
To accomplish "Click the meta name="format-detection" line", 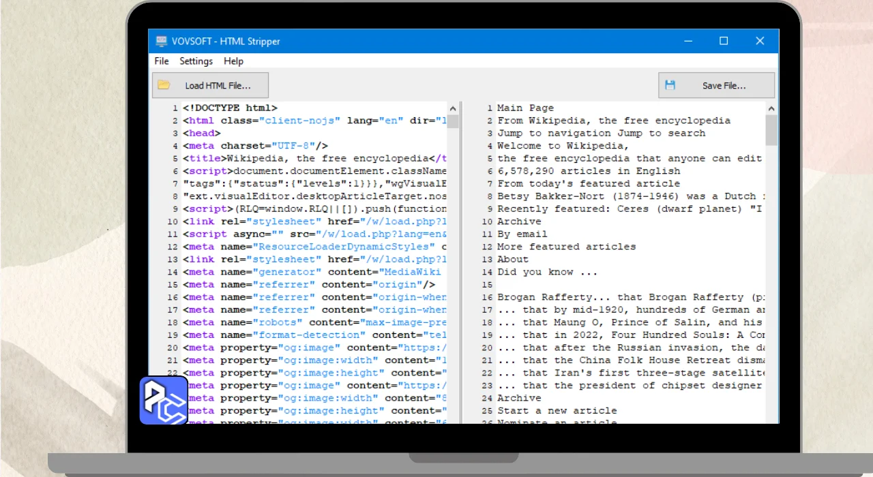I will click(x=314, y=335).
